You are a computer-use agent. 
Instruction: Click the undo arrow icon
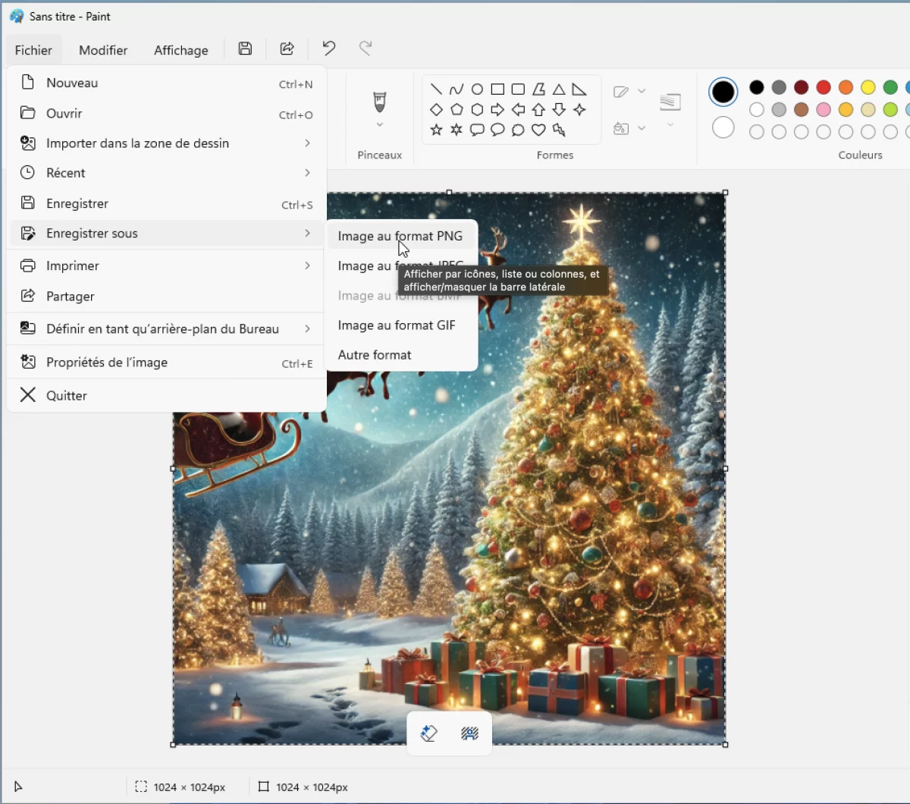[328, 49]
